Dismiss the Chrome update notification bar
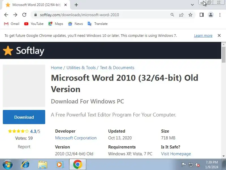This screenshot has width=226, height=170. point(219,35)
